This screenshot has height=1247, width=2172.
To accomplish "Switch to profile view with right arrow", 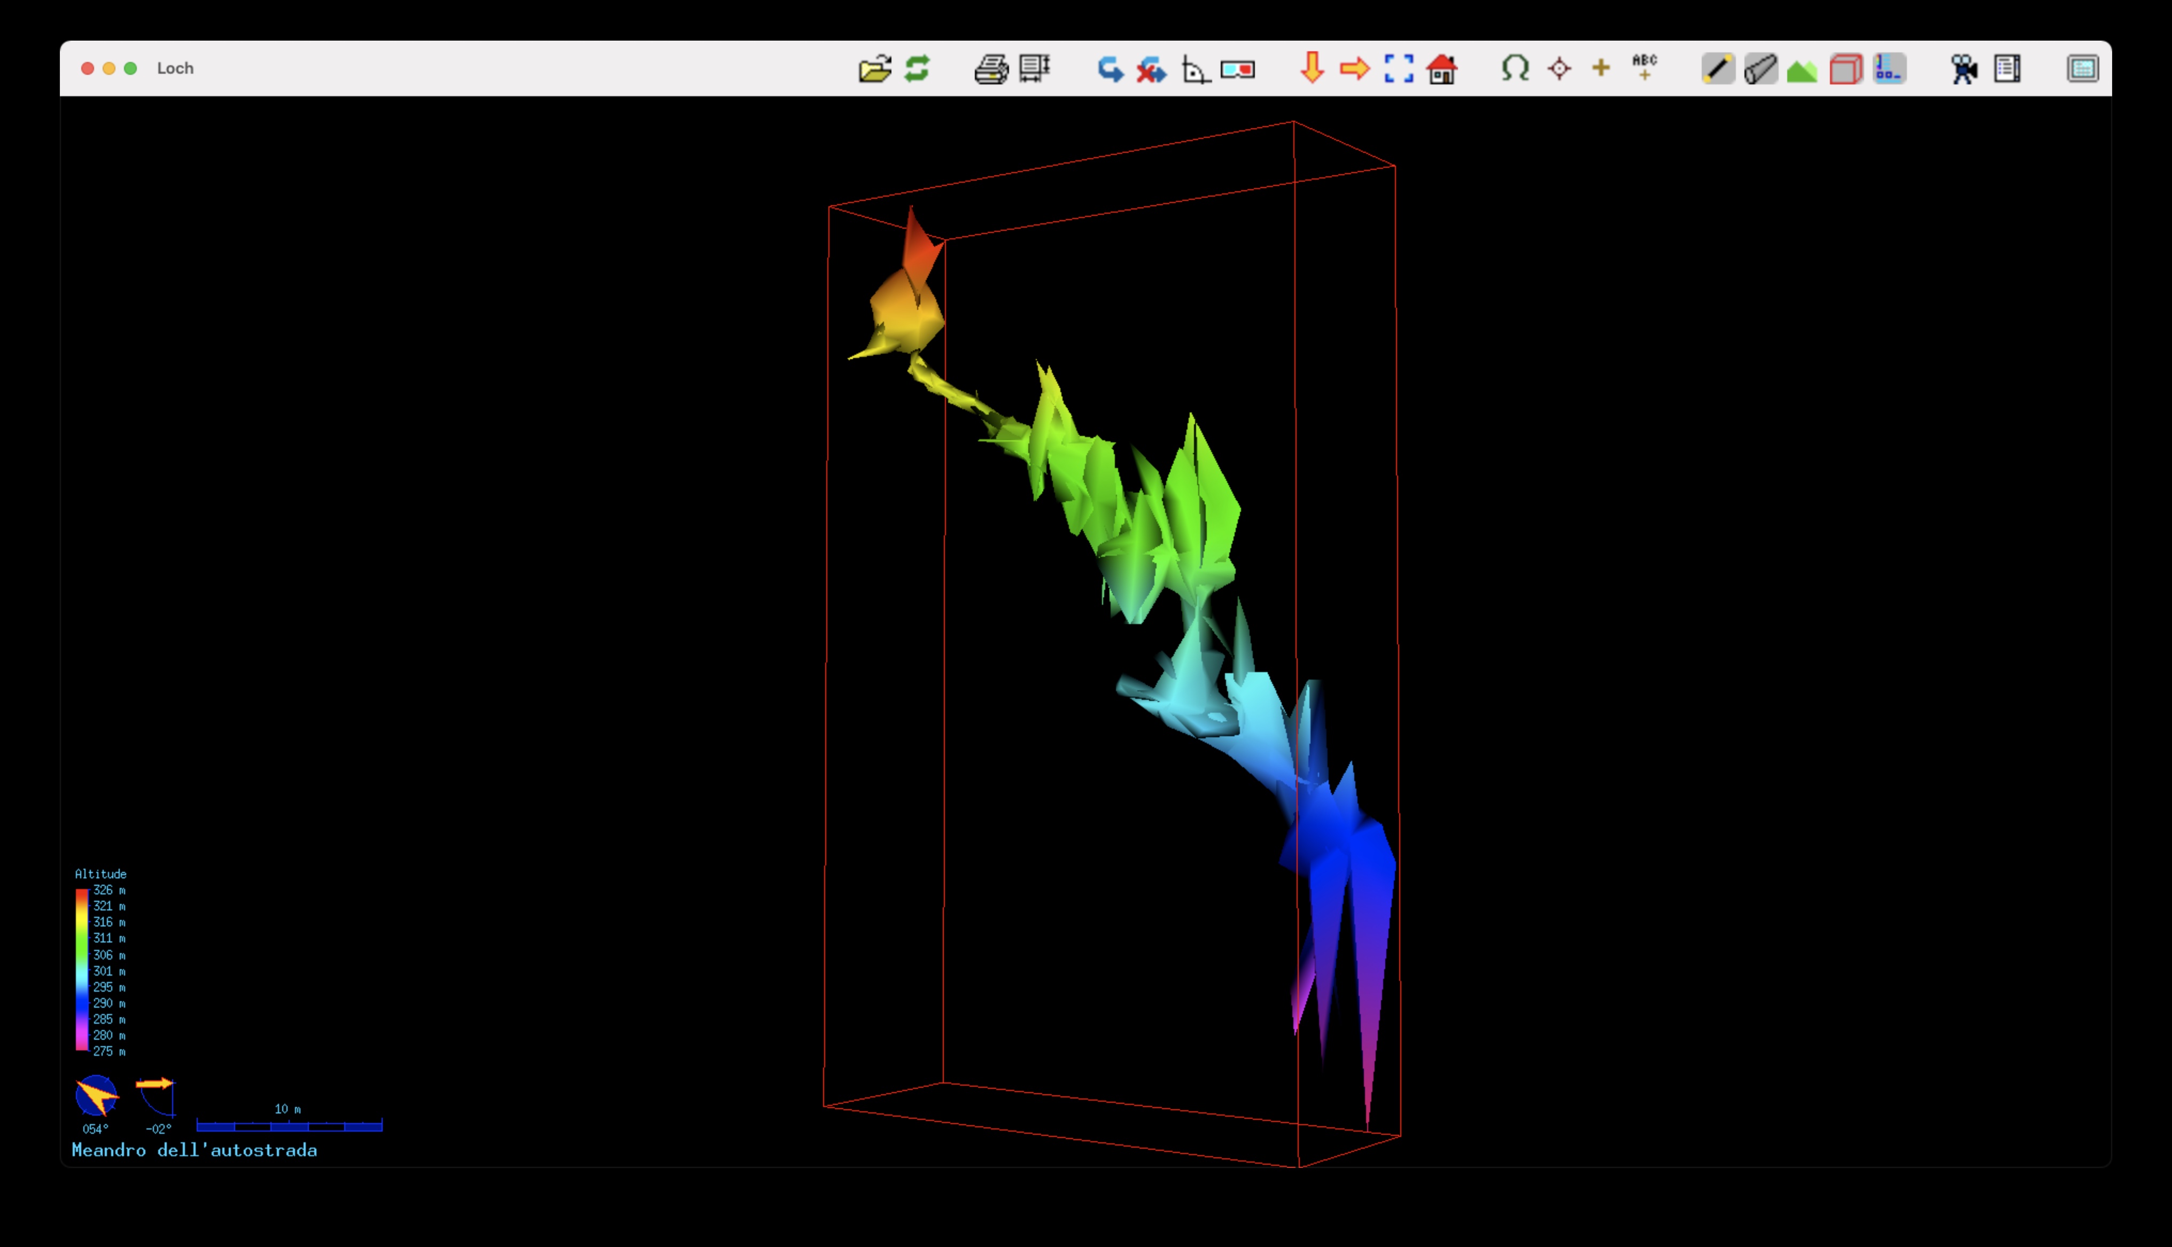I will pos(1355,68).
